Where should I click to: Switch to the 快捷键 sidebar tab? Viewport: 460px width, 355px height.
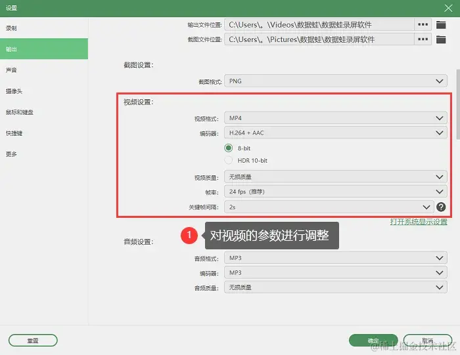point(44,133)
